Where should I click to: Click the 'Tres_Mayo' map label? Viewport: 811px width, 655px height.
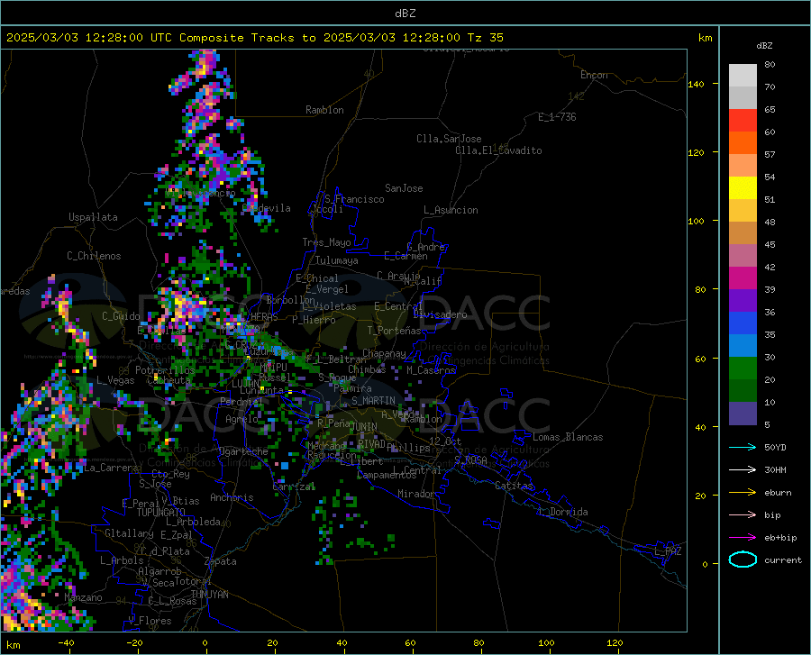click(326, 242)
